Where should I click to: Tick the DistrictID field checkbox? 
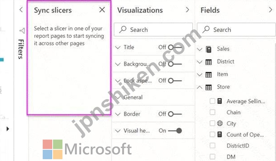pyautogui.click(x=212, y=145)
